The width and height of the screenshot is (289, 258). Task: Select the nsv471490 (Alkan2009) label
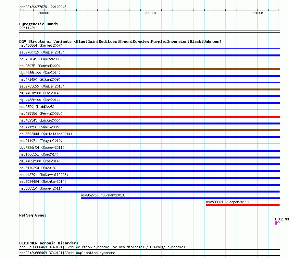coord(40,79)
